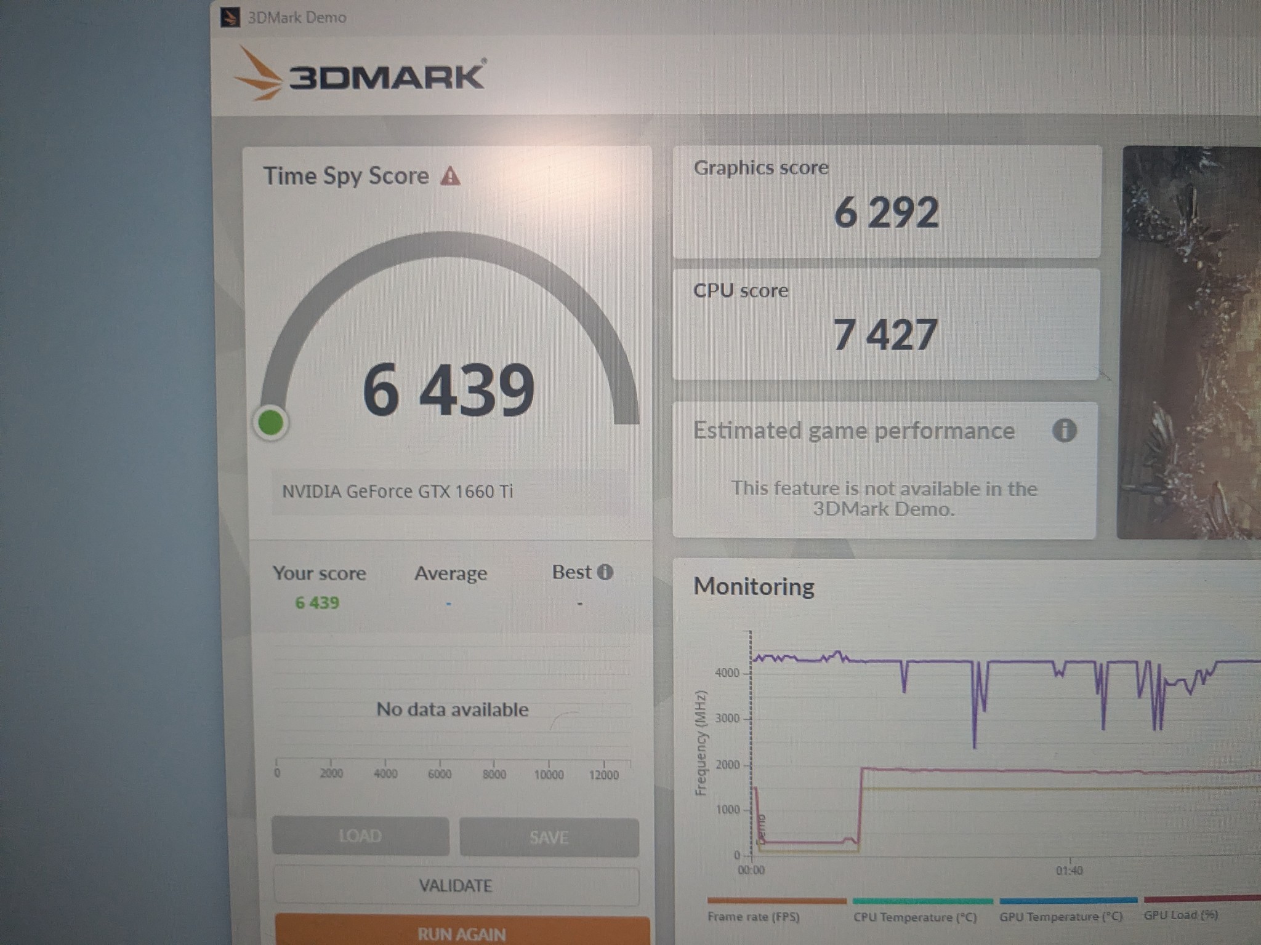Click the Estimated game performance heading
Image resolution: width=1261 pixels, height=945 pixels.
point(853,431)
